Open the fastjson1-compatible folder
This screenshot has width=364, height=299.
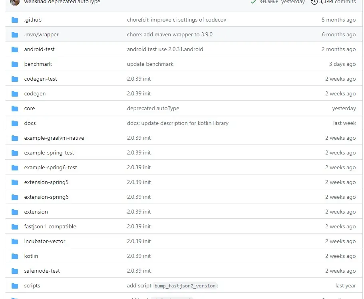click(x=50, y=227)
